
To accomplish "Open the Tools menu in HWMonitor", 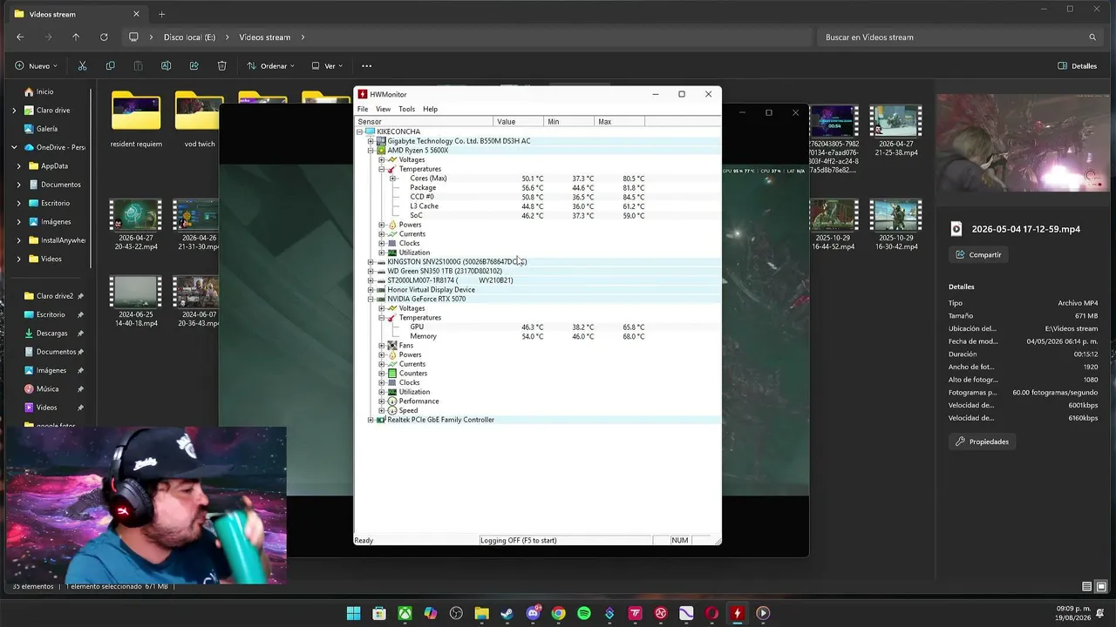I will pyautogui.click(x=406, y=109).
